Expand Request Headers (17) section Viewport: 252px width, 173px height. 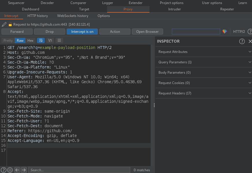point(204,93)
